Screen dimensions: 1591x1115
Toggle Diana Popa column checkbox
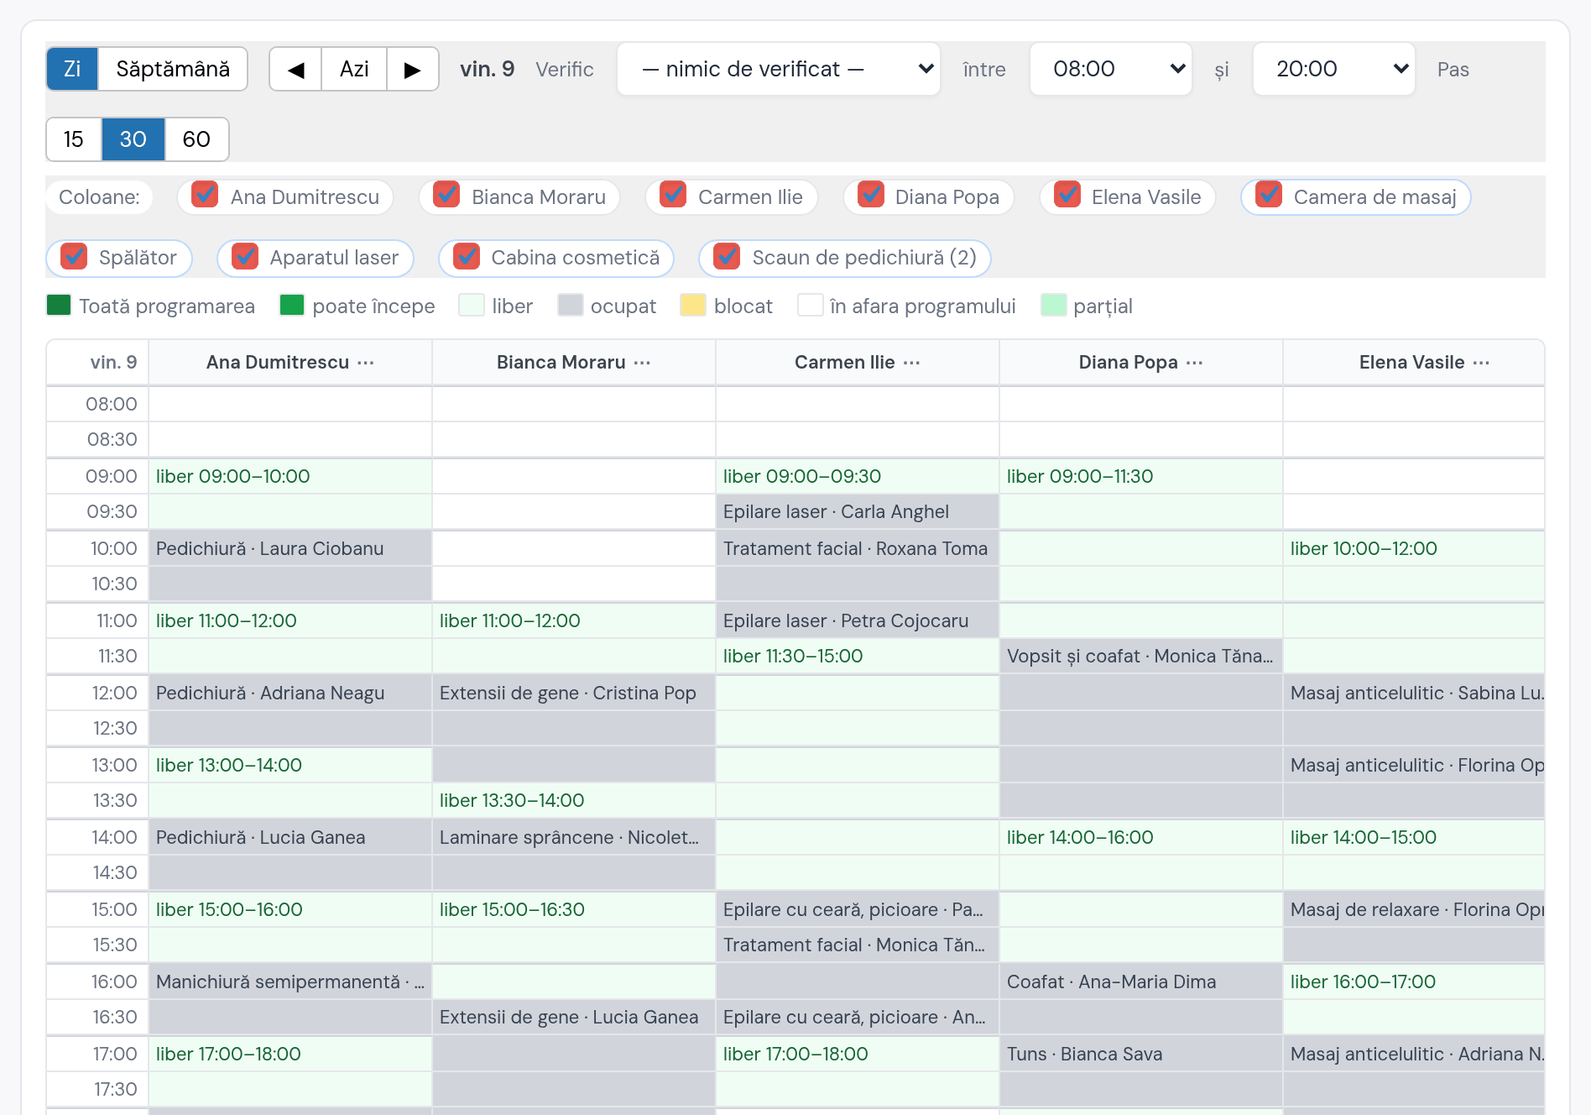click(x=871, y=195)
